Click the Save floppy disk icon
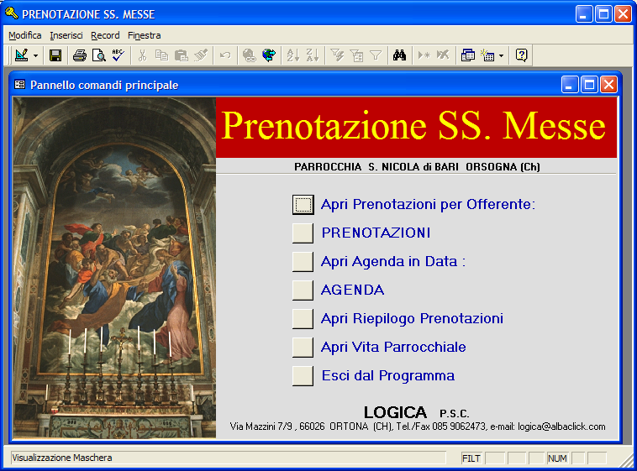Image resolution: width=637 pixels, height=471 pixels. 55,55
